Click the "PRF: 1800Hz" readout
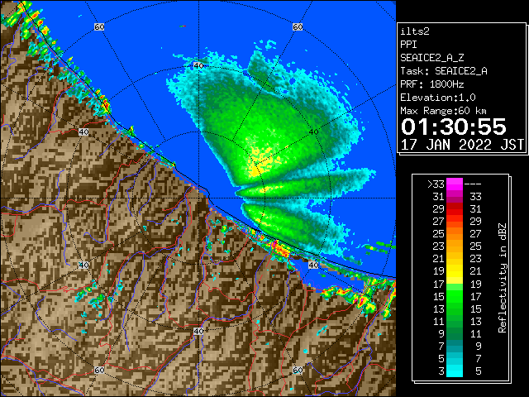 (x=432, y=84)
